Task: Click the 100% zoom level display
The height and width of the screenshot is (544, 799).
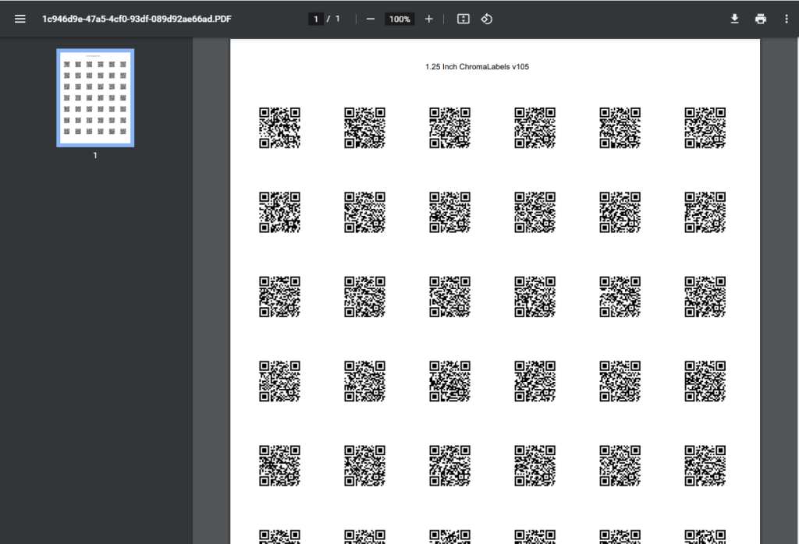Action: [399, 19]
